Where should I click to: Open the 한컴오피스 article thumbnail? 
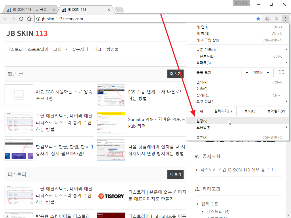[x=19, y=150]
